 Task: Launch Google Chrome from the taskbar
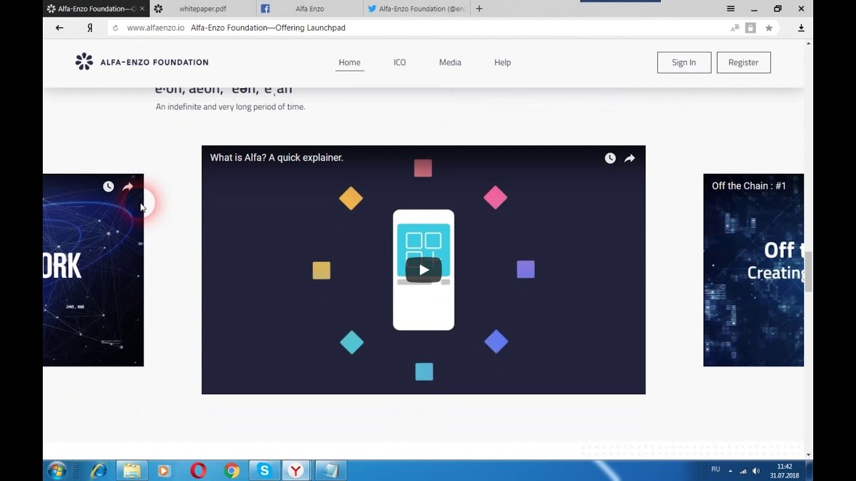(231, 470)
